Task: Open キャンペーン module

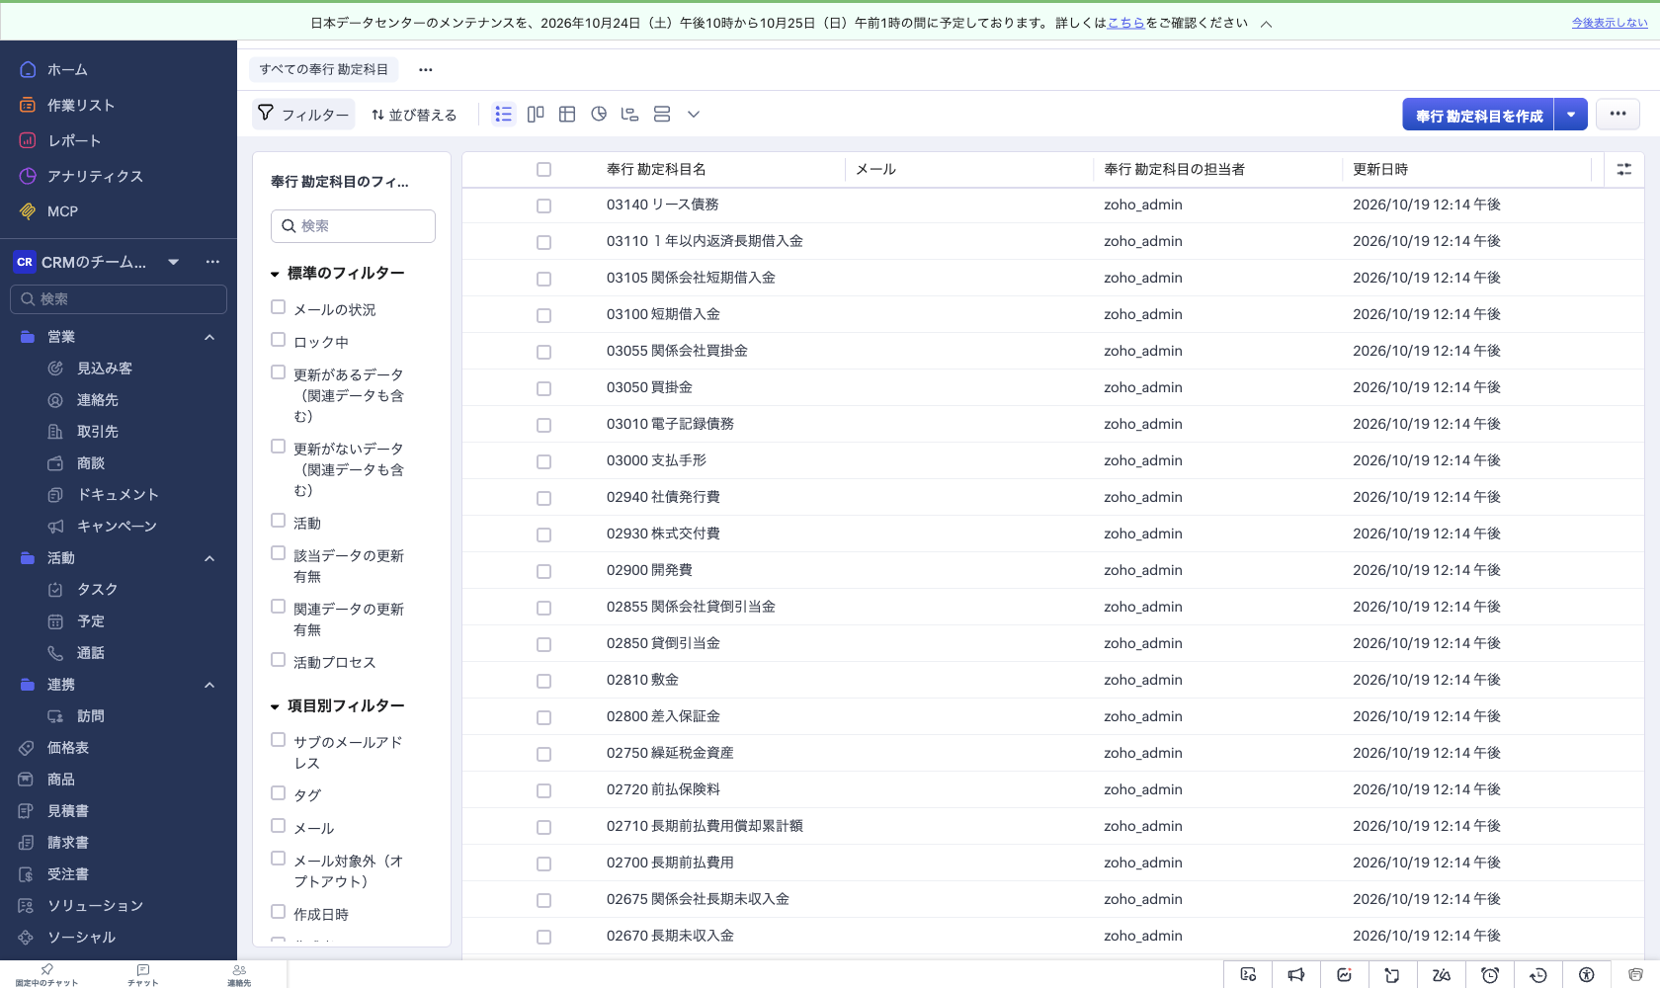Action: pos(117,527)
